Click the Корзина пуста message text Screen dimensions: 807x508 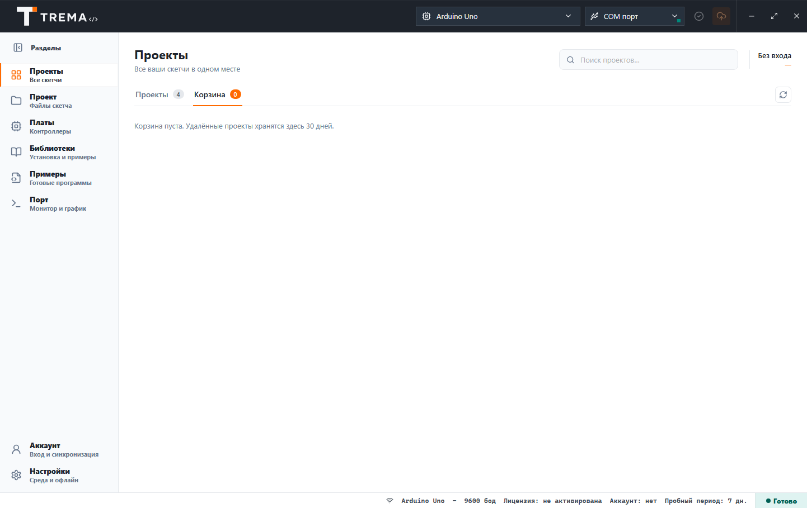[234, 126]
